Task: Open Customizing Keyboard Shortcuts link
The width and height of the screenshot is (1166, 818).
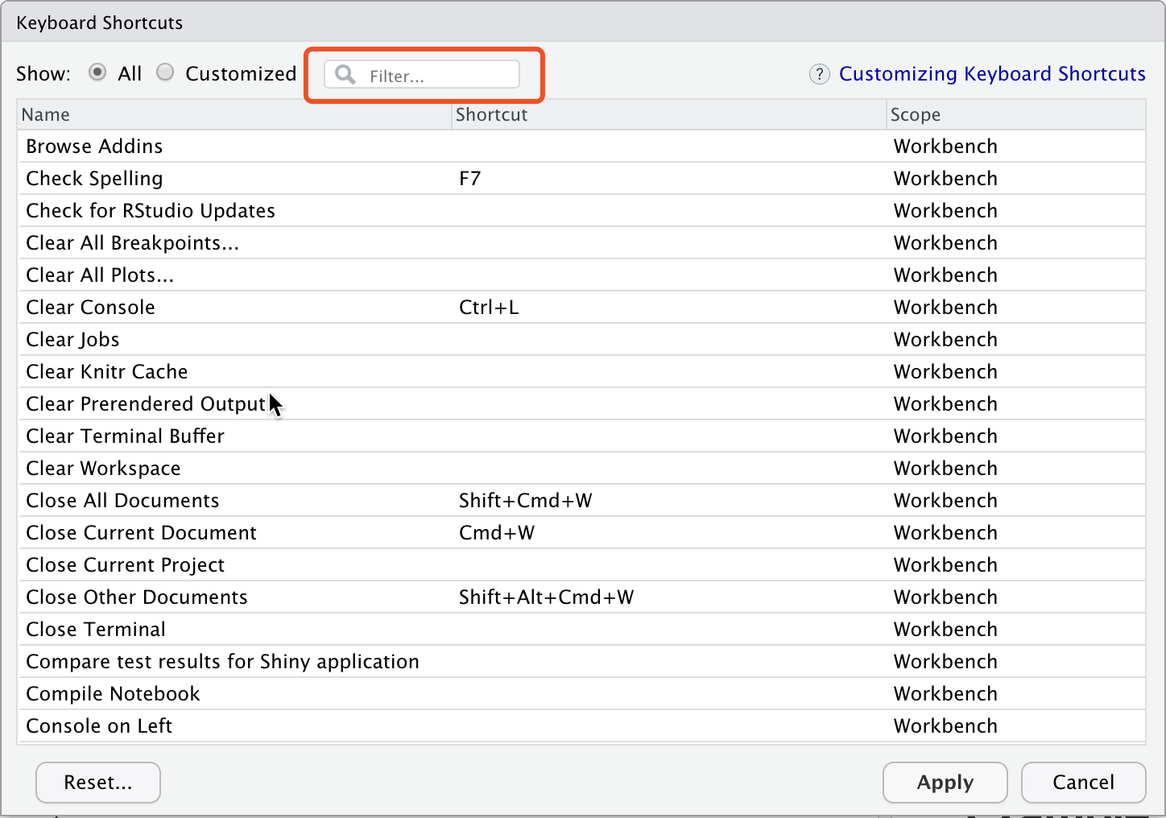Action: click(991, 74)
